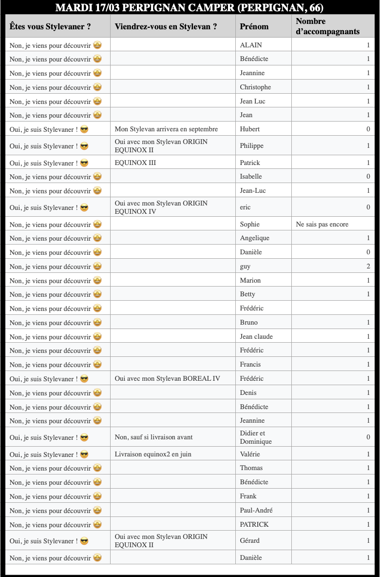This screenshot has height=577, width=380.
Task: Select the "Viendrez-vous en Stylevan ?" header
Action: [x=166, y=26]
